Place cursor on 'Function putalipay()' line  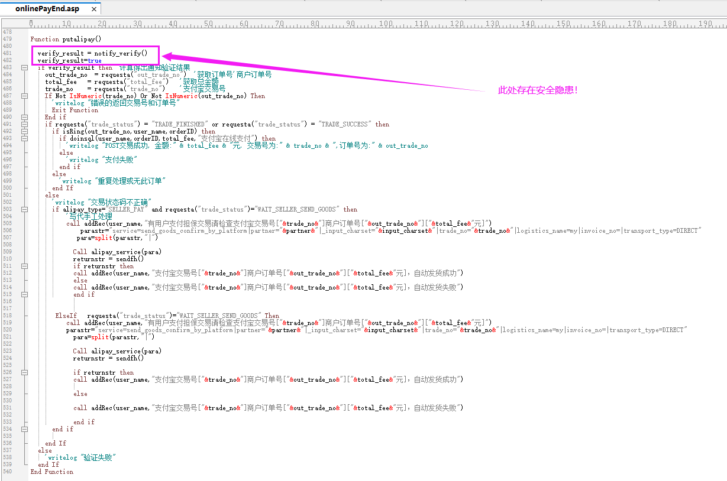[x=66, y=39]
